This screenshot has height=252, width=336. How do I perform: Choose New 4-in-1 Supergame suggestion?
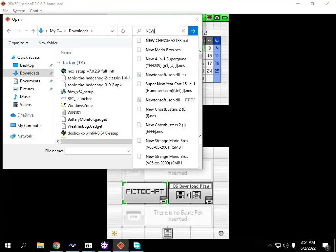[x=165, y=62]
